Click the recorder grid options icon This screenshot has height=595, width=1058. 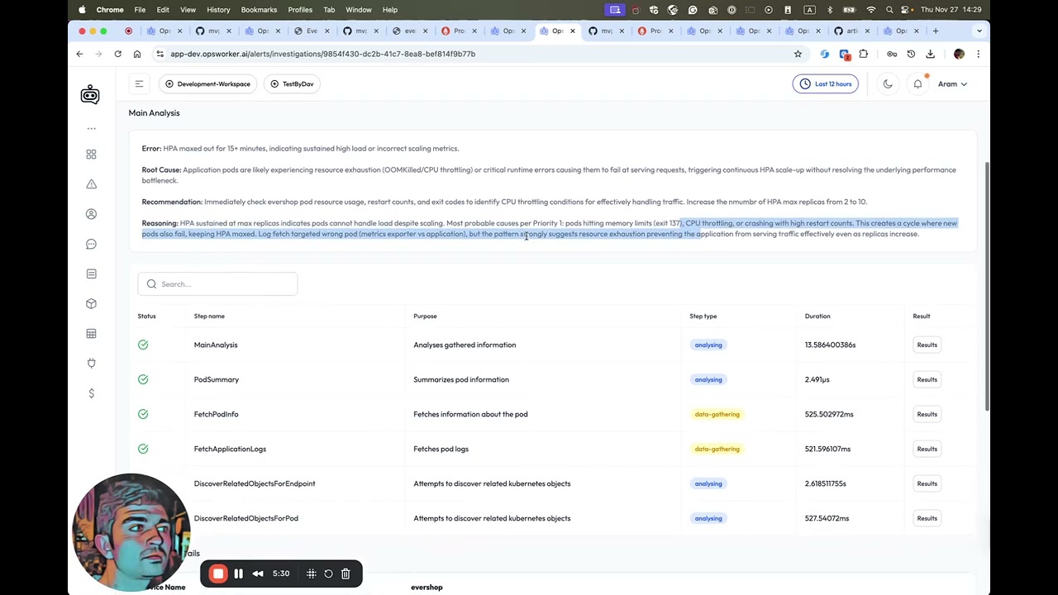click(x=312, y=574)
